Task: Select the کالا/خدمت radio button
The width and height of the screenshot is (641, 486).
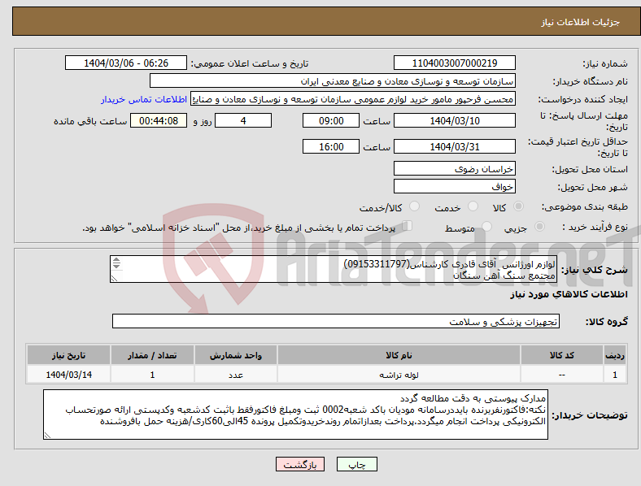Action: tap(415, 206)
